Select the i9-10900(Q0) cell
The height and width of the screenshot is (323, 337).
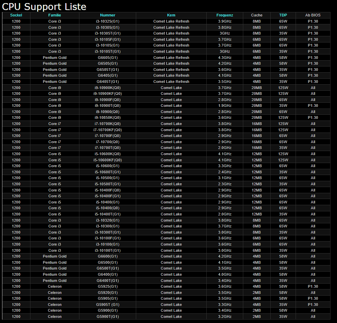click(x=107, y=112)
